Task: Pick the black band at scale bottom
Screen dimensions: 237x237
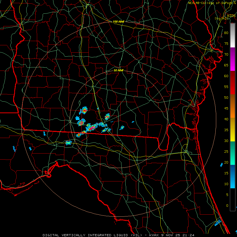Action: point(233,200)
